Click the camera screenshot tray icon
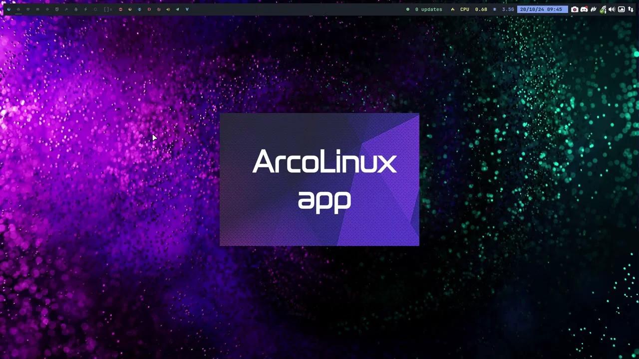 [x=575, y=9]
